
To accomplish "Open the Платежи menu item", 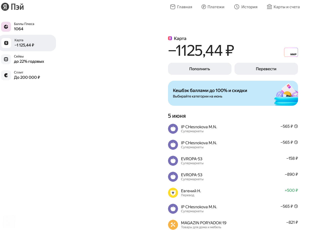I will coord(213,7).
